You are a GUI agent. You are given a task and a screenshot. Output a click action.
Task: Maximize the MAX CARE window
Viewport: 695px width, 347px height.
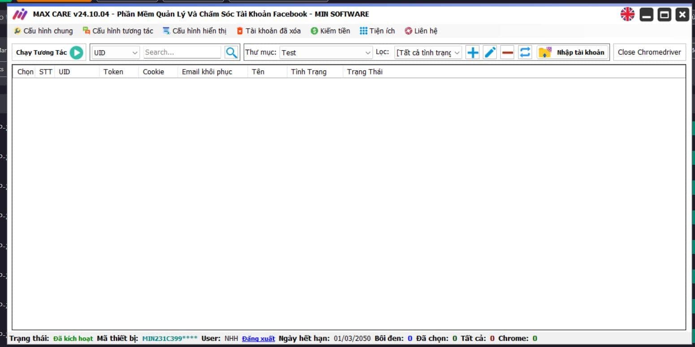point(665,15)
